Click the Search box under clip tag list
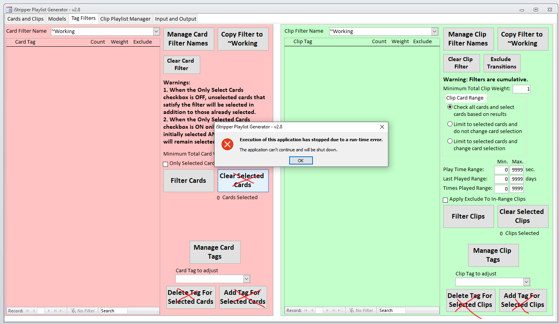The image size is (559, 324). click(x=392, y=310)
